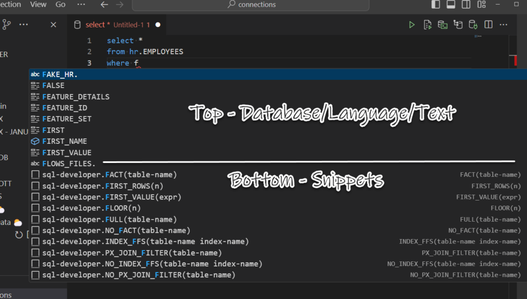
Task: Insert the sql-developer.FACT(table-name) snippet
Action: point(278,175)
